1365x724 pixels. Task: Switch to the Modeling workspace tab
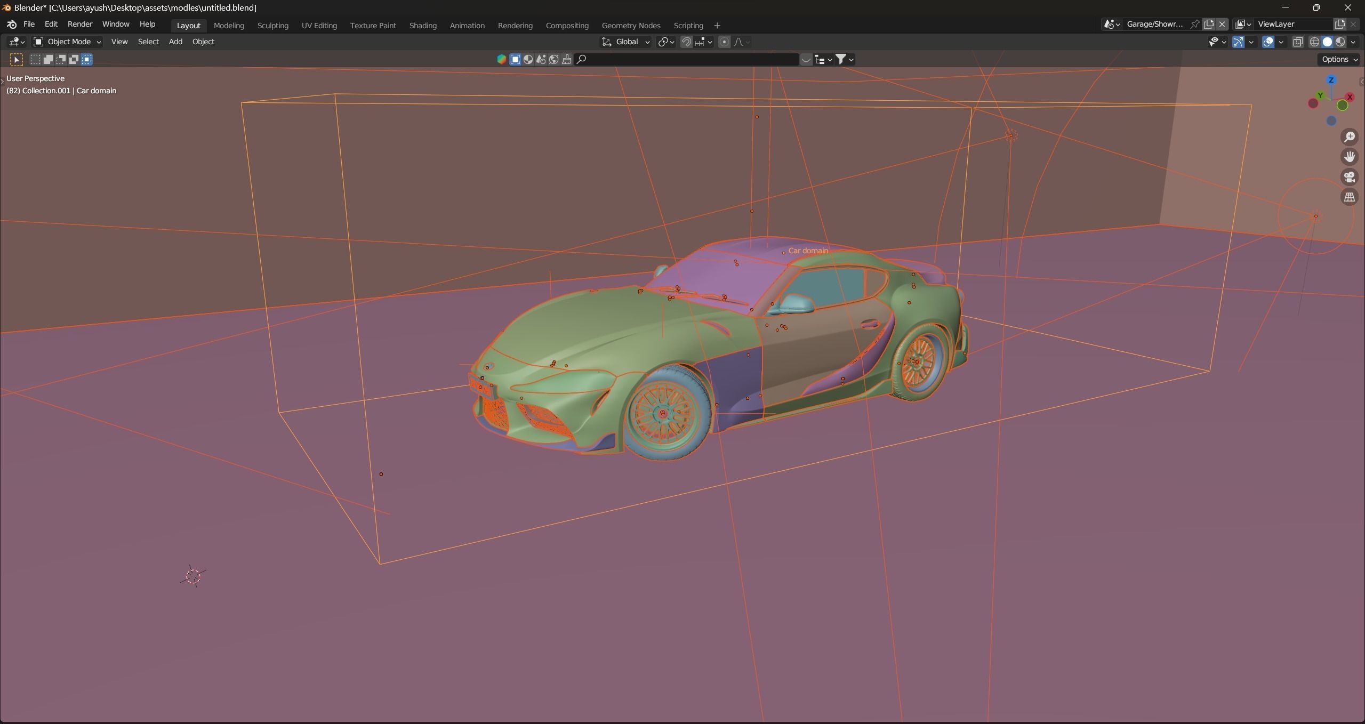tap(229, 26)
